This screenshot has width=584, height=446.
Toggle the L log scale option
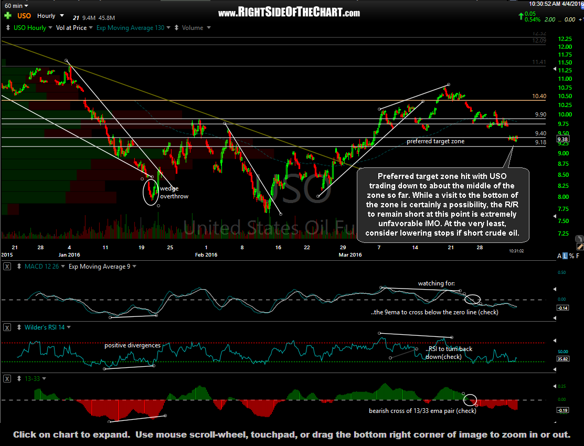click(x=565, y=255)
